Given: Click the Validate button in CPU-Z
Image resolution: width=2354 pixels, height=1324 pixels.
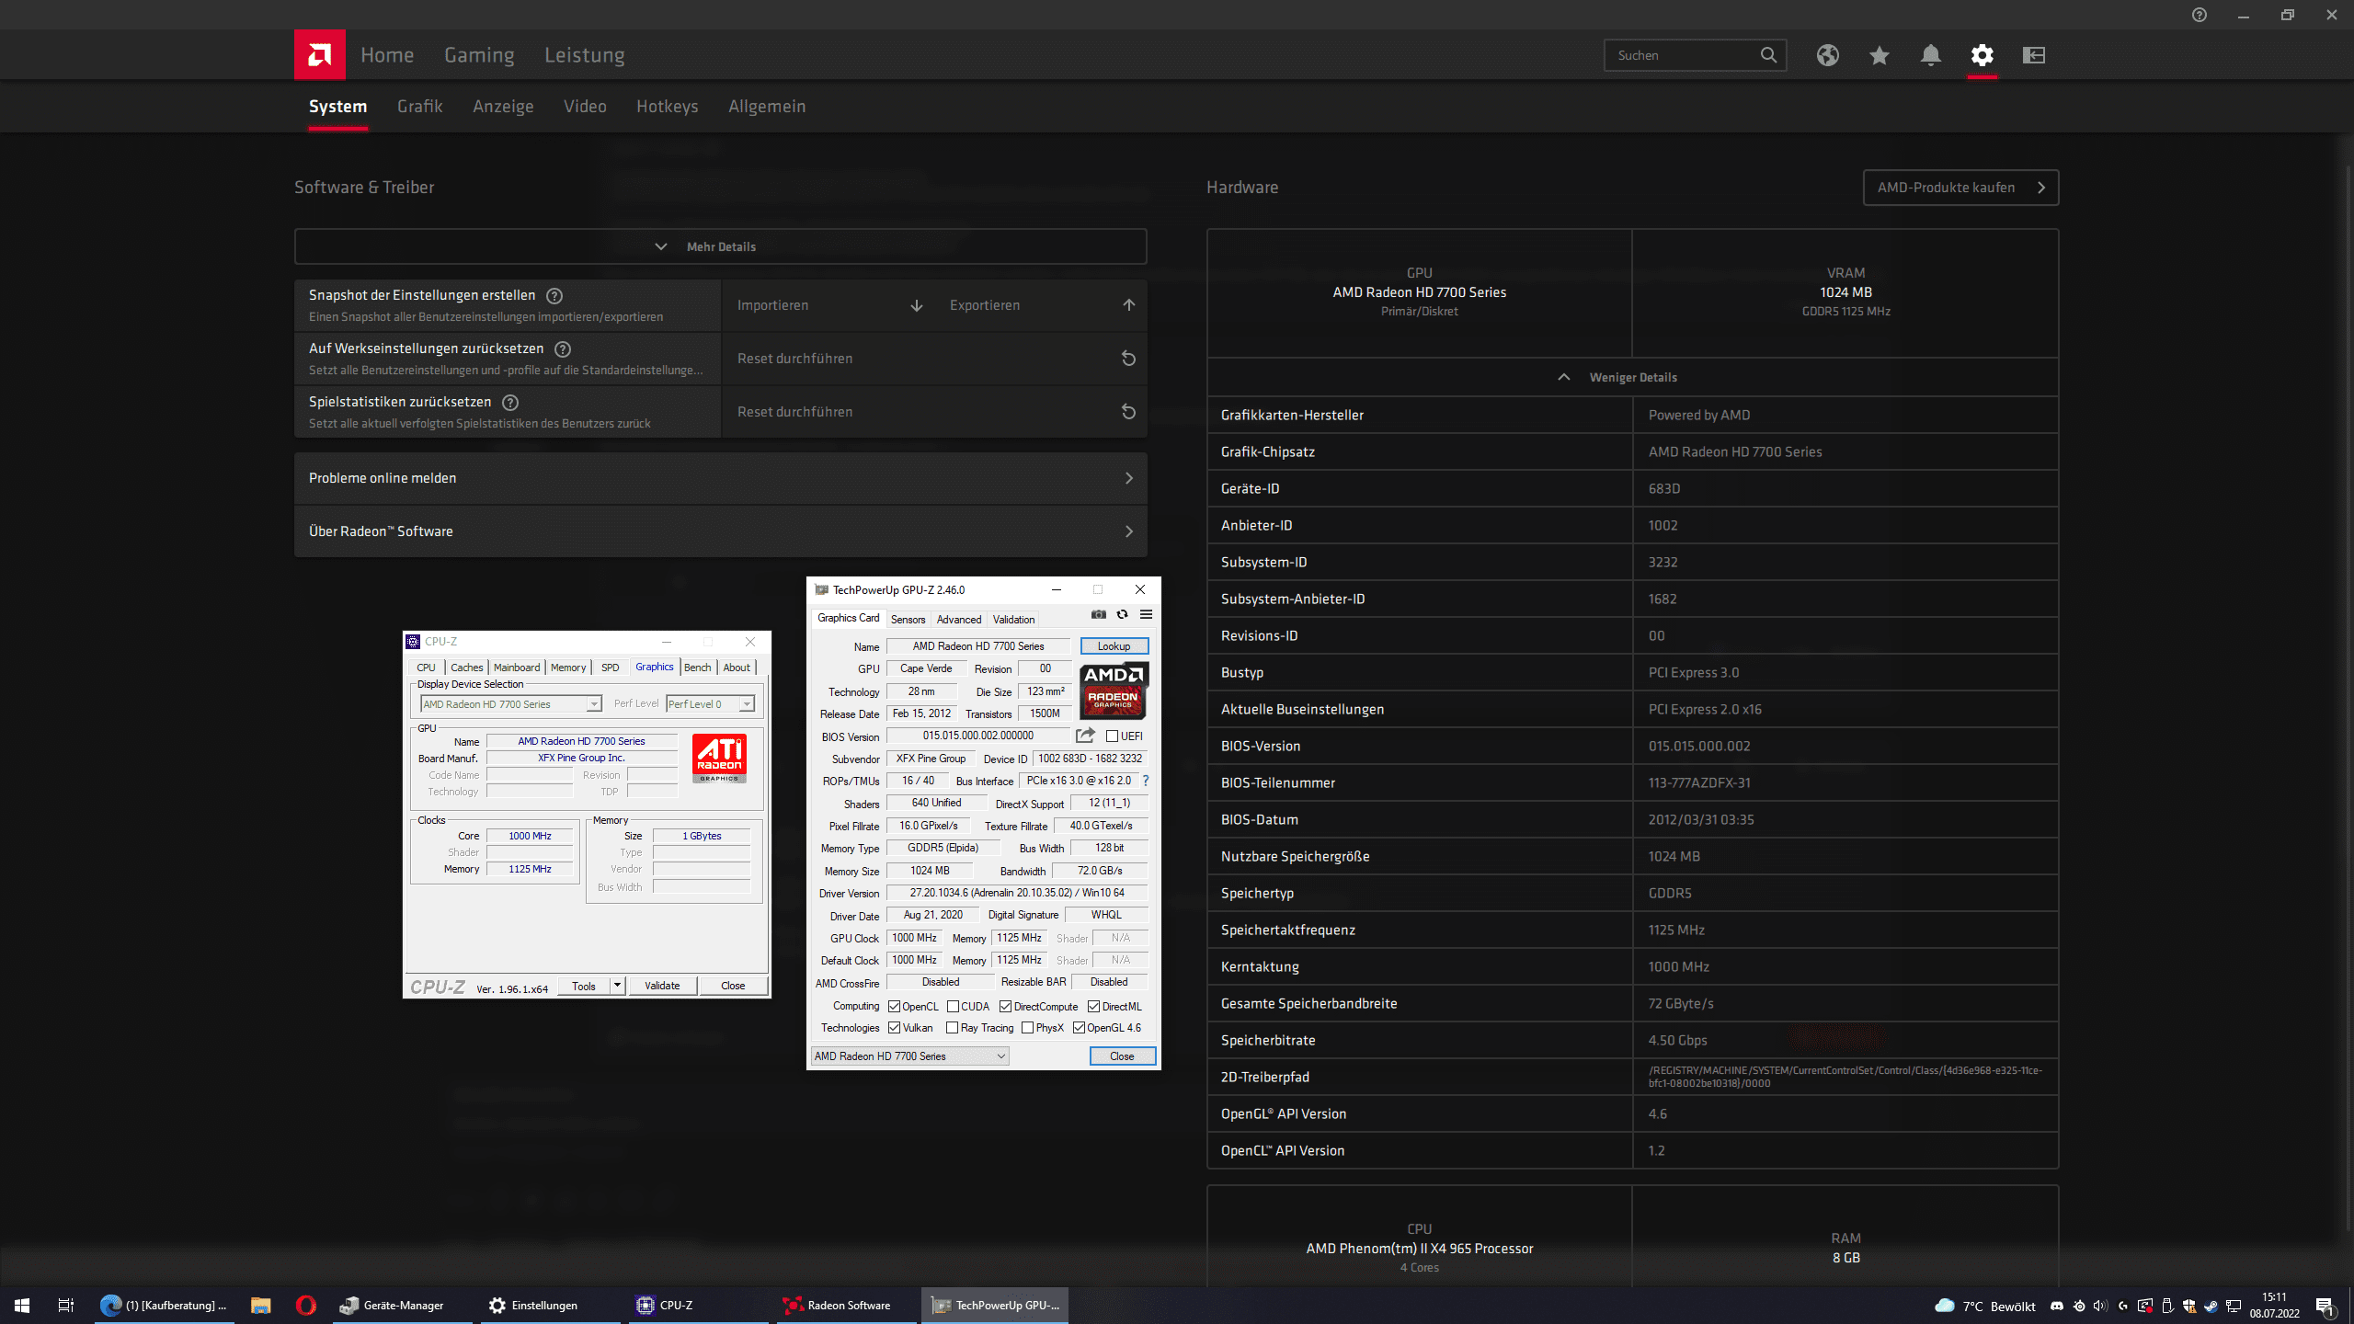Looking at the screenshot, I should click(x=662, y=986).
